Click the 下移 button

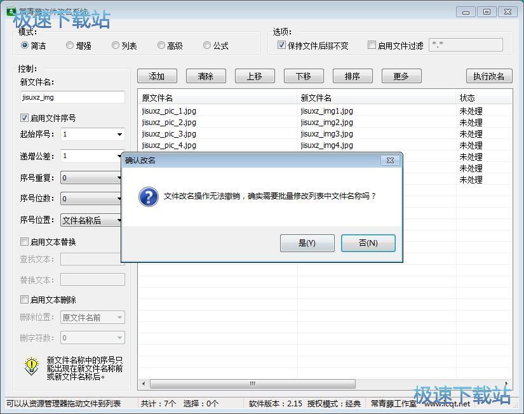coord(304,76)
